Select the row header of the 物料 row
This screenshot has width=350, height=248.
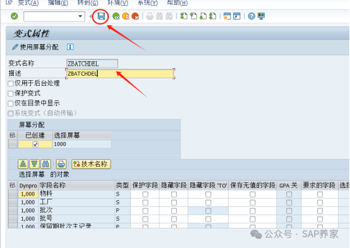coord(13,194)
